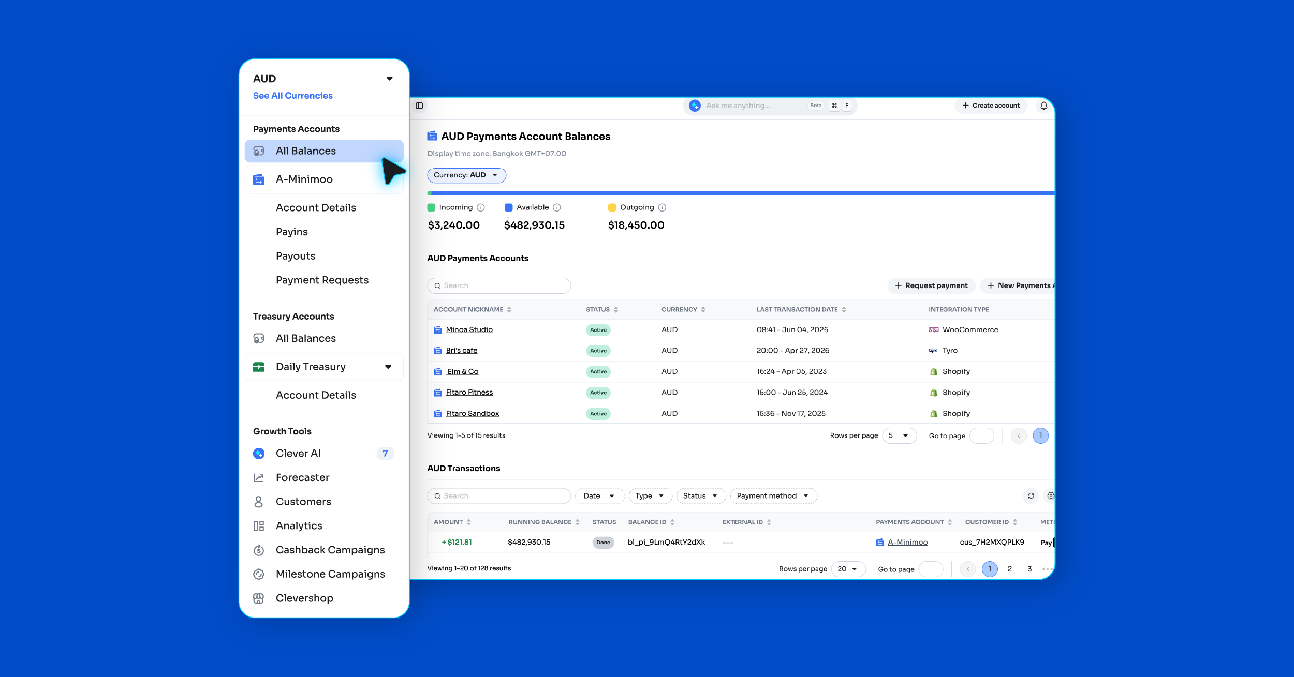Open the AUD currency selector dropdown
This screenshot has height=677, width=1294.
[389, 79]
